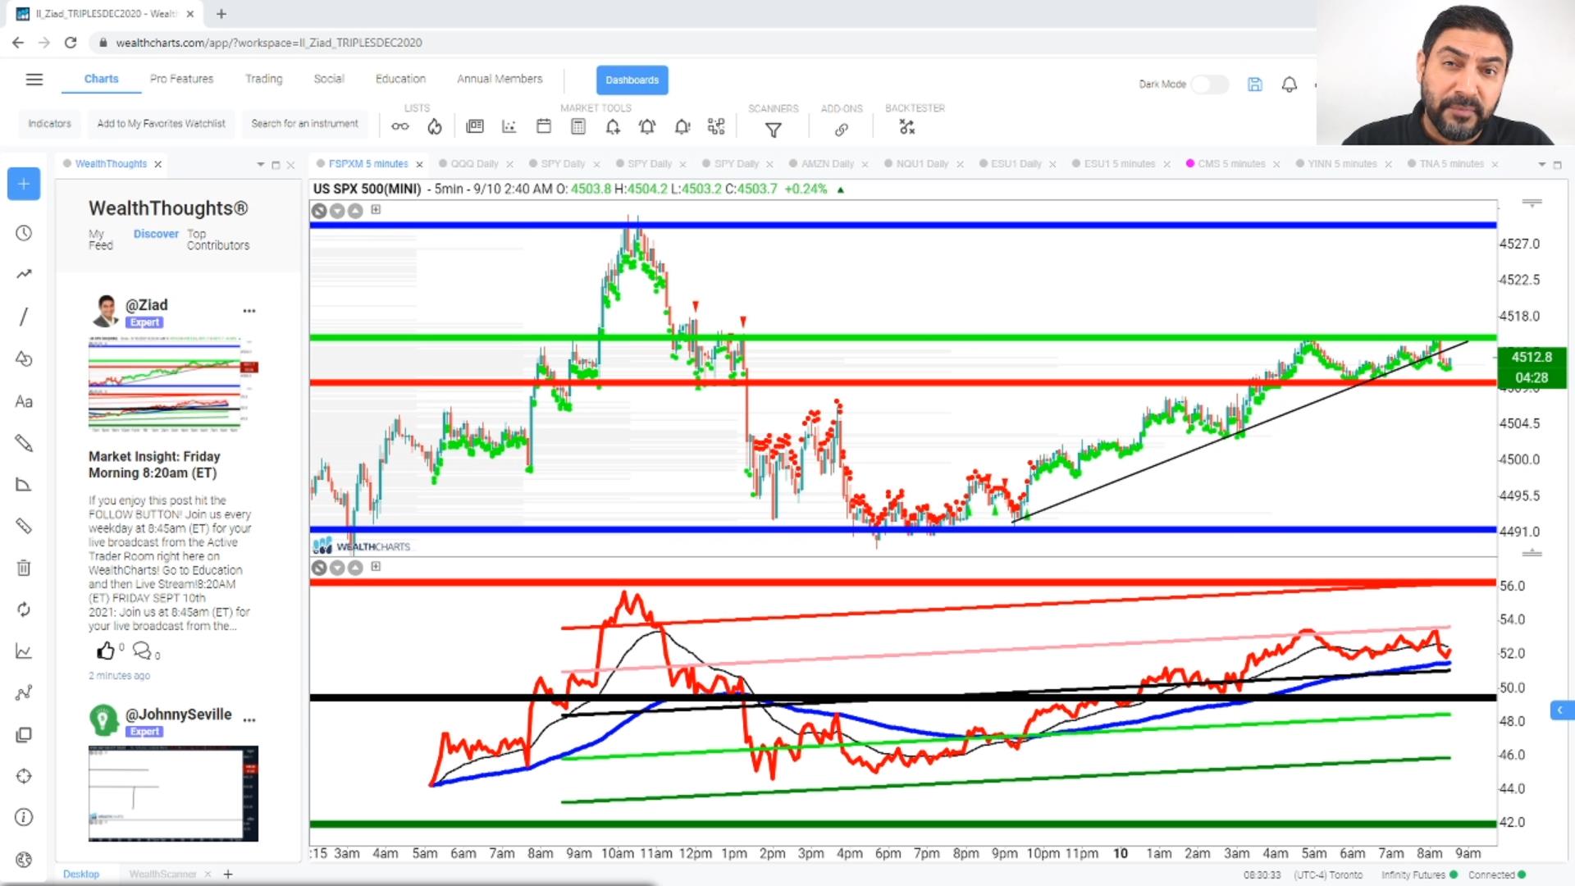Screen dimensions: 1575x886
Task: Click the add alert bell-plus icon
Action: [x=613, y=126]
